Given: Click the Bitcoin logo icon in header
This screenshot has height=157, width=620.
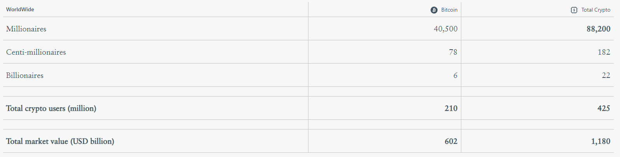Looking at the screenshot, I should pyautogui.click(x=434, y=10).
